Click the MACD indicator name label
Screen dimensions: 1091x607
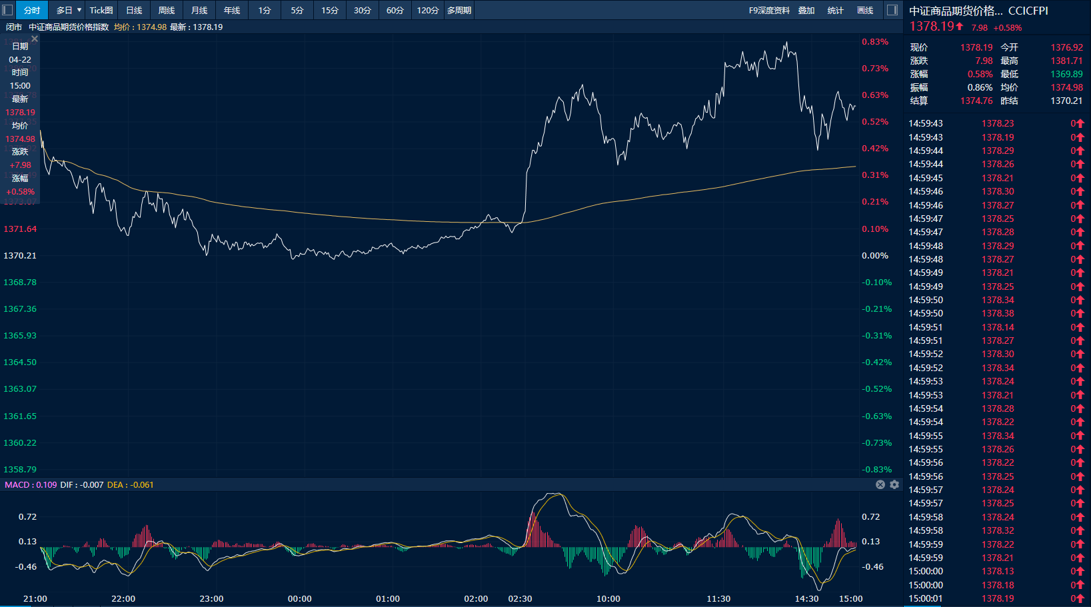(17, 484)
